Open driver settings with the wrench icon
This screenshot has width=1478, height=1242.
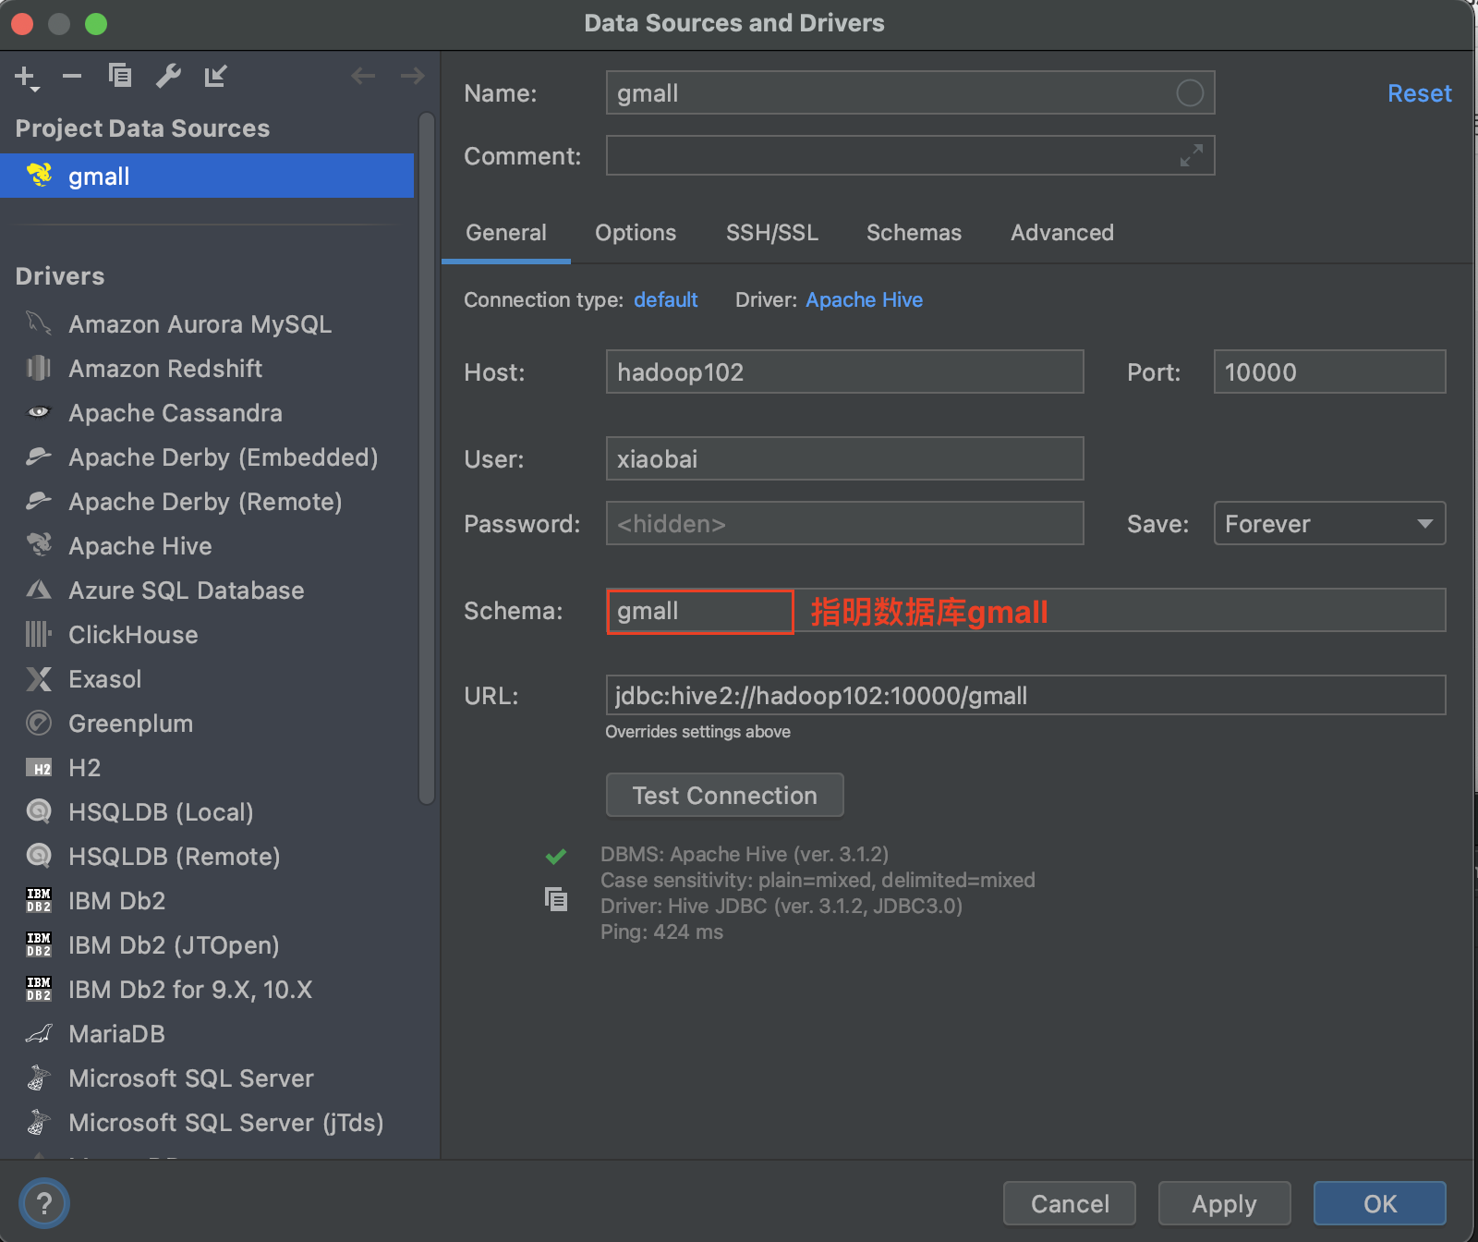coord(168,76)
